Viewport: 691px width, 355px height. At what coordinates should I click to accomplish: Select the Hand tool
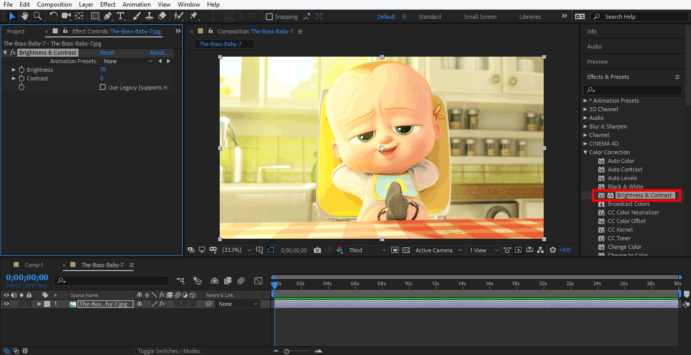tap(24, 16)
